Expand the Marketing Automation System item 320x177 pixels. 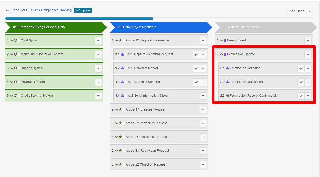coord(12,54)
